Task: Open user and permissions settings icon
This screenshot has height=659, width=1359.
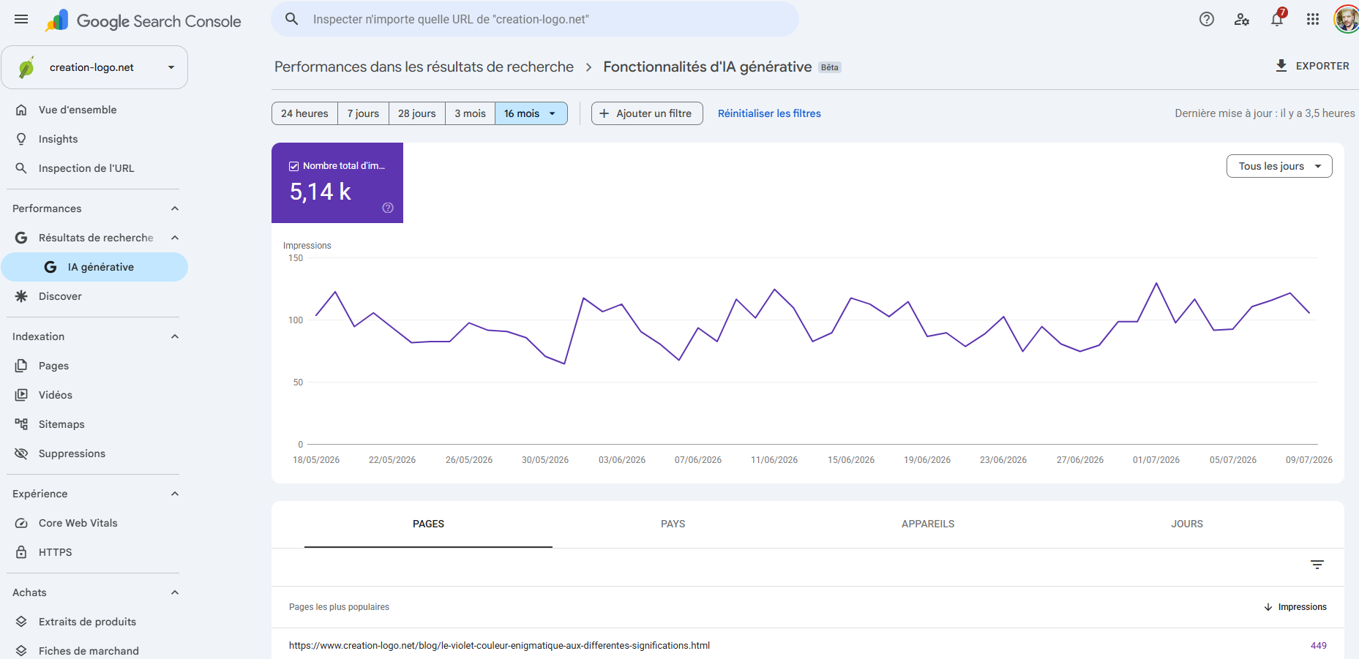Action: tap(1242, 19)
